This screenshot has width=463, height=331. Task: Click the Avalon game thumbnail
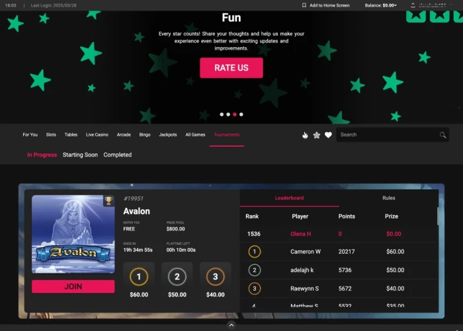click(73, 234)
